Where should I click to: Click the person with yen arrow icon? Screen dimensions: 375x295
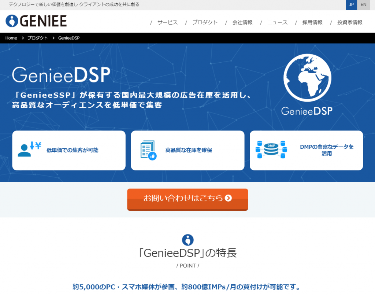click(x=29, y=149)
